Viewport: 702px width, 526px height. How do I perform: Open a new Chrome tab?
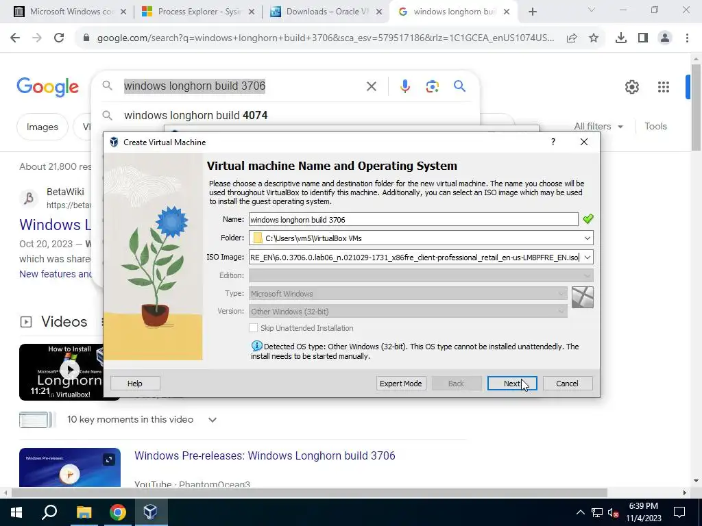532,12
